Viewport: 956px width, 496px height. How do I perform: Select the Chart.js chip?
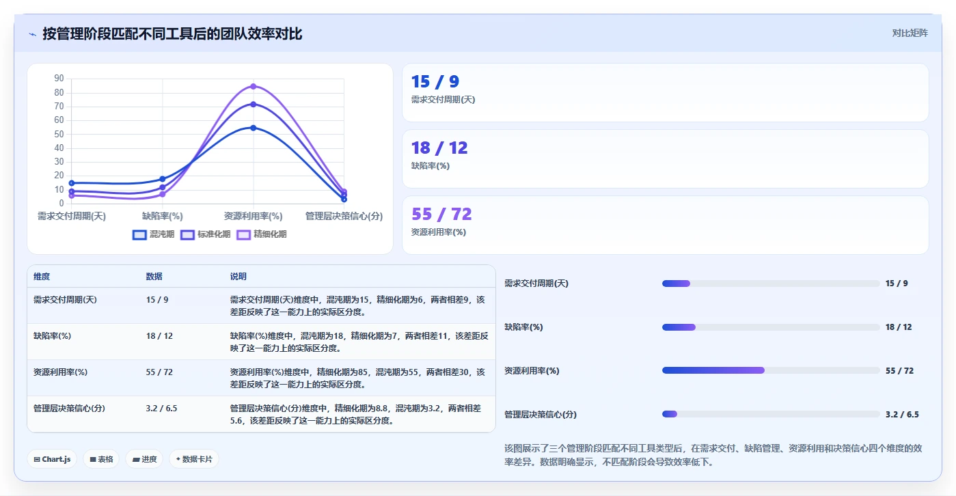[53, 459]
